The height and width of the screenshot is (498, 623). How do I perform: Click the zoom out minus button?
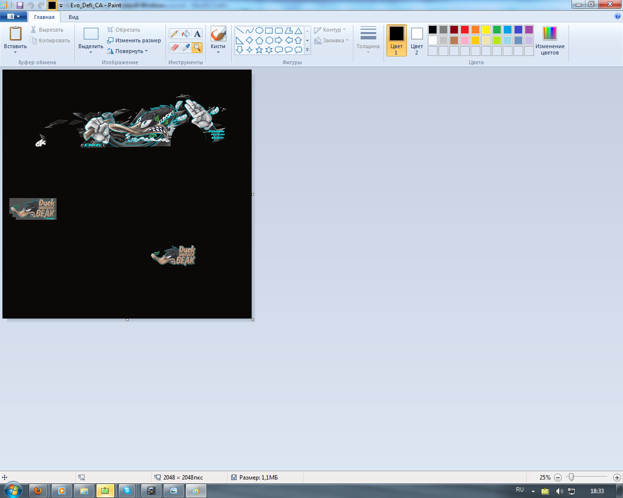tap(558, 478)
